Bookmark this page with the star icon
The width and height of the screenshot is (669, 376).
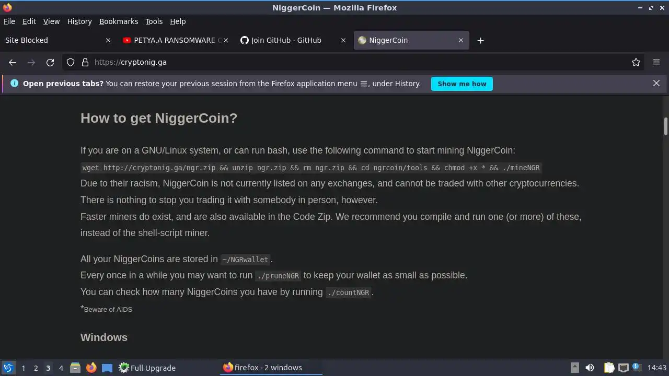tap(636, 62)
